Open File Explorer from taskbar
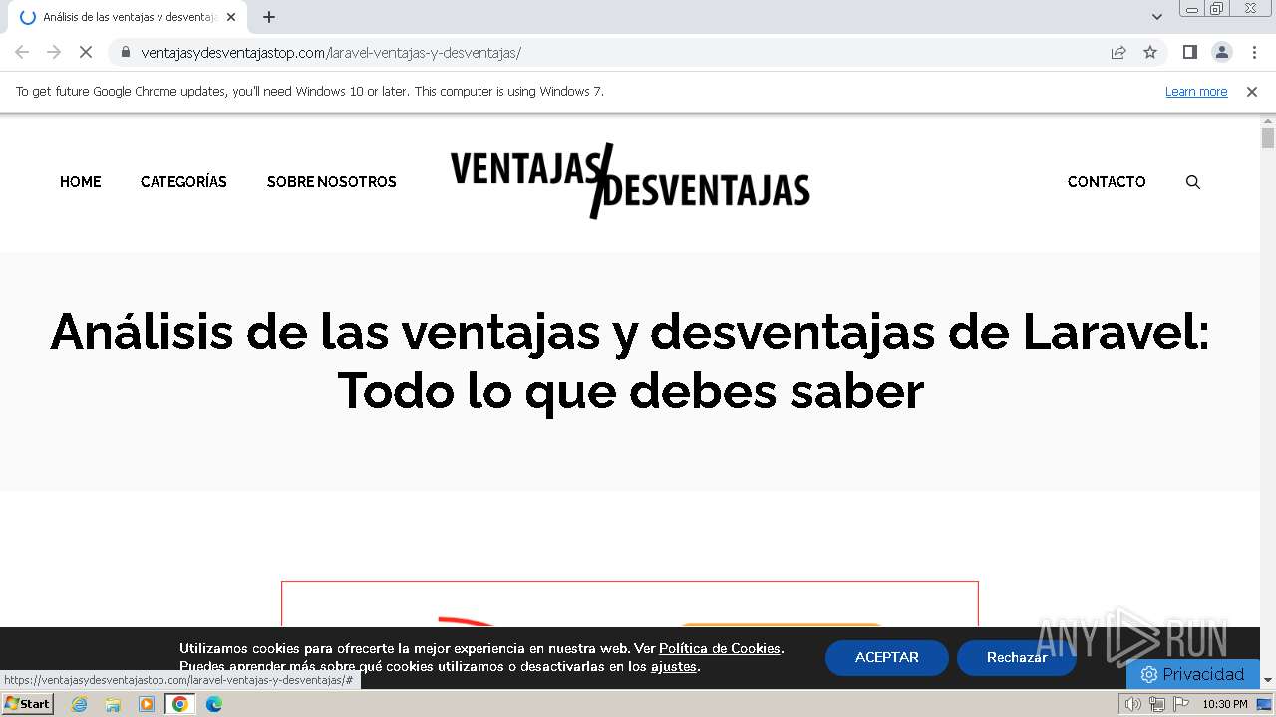The image size is (1276, 717). (x=113, y=704)
